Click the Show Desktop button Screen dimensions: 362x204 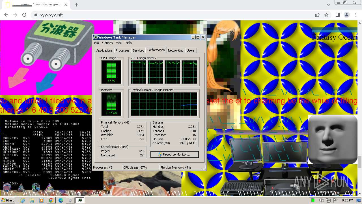click(359, 200)
